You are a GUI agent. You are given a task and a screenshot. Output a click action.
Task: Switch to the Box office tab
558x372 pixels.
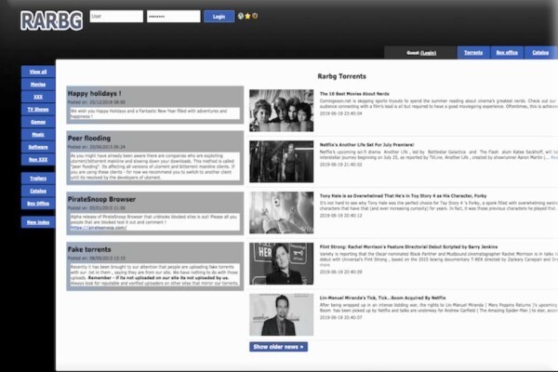click(x=507, y=53)
